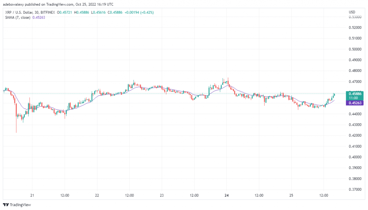Click the date label 25 on time axis

click(291, 195)
